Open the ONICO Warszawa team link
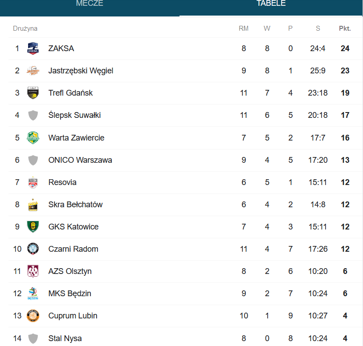The height and width of the screenshot is (346, 363). click(x=80, y=160)
